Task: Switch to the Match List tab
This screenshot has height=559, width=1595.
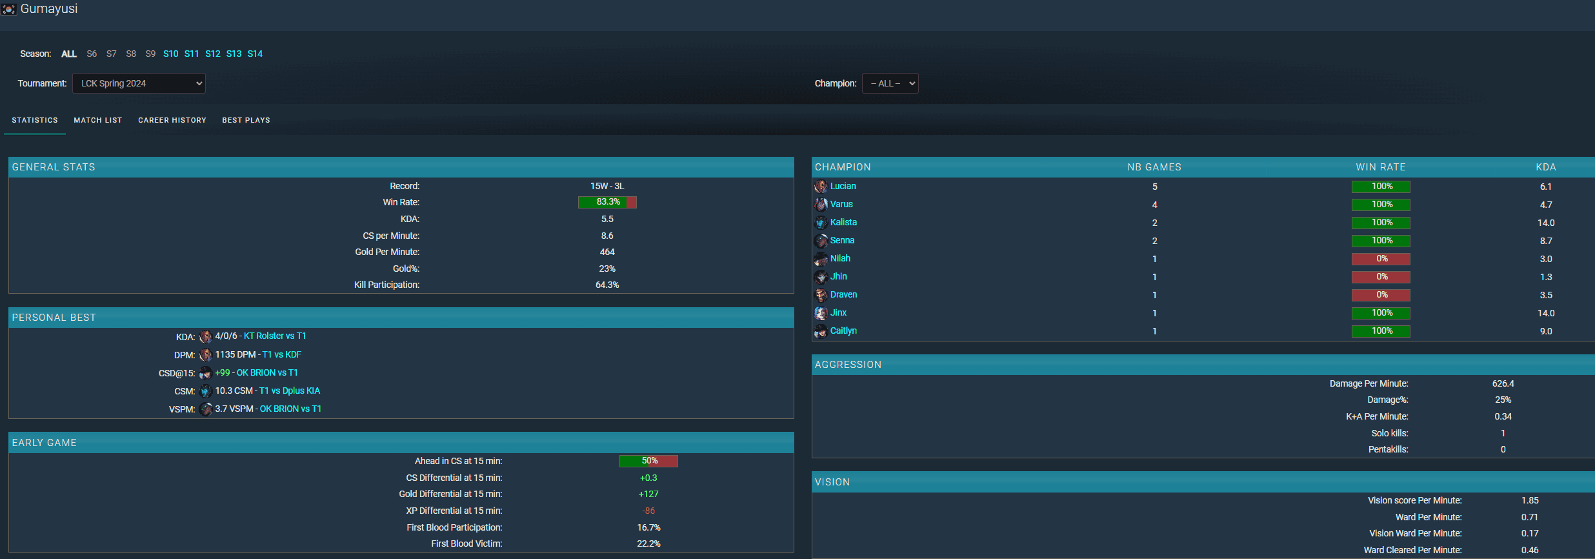Action: click(x=98, y=120)
